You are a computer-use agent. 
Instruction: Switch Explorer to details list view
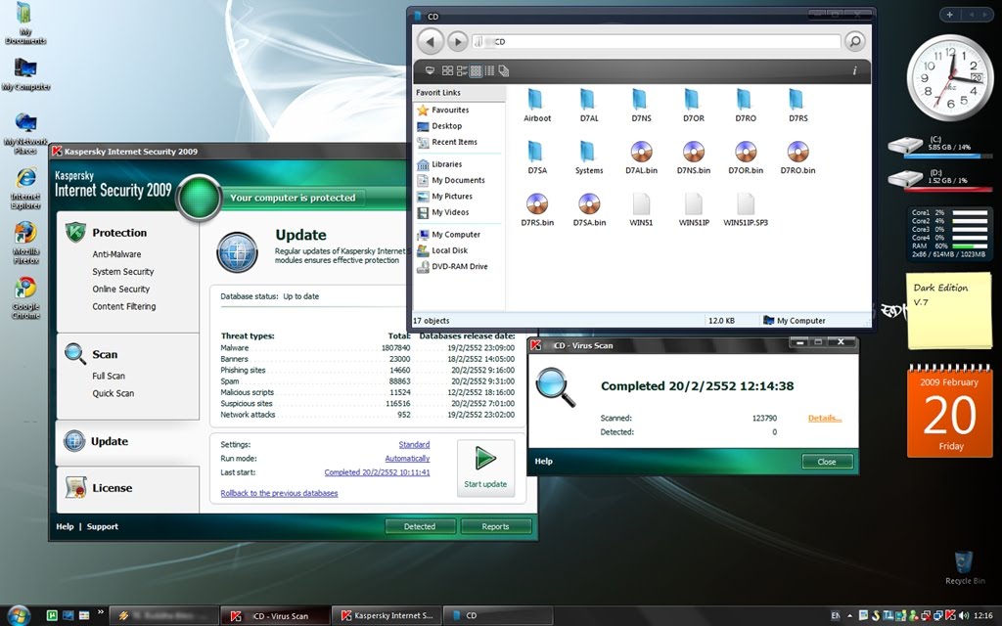pyautogui.click(x=488, y=70)
